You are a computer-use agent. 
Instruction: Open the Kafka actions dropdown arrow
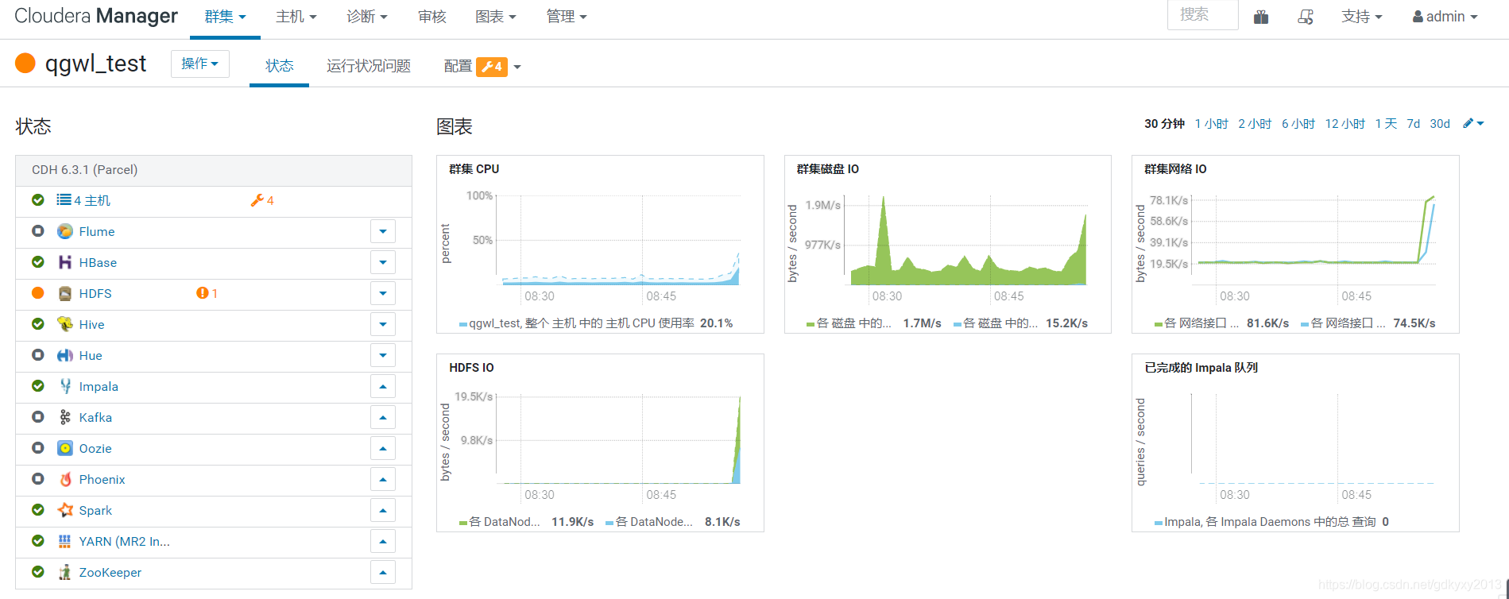point(383,417)
